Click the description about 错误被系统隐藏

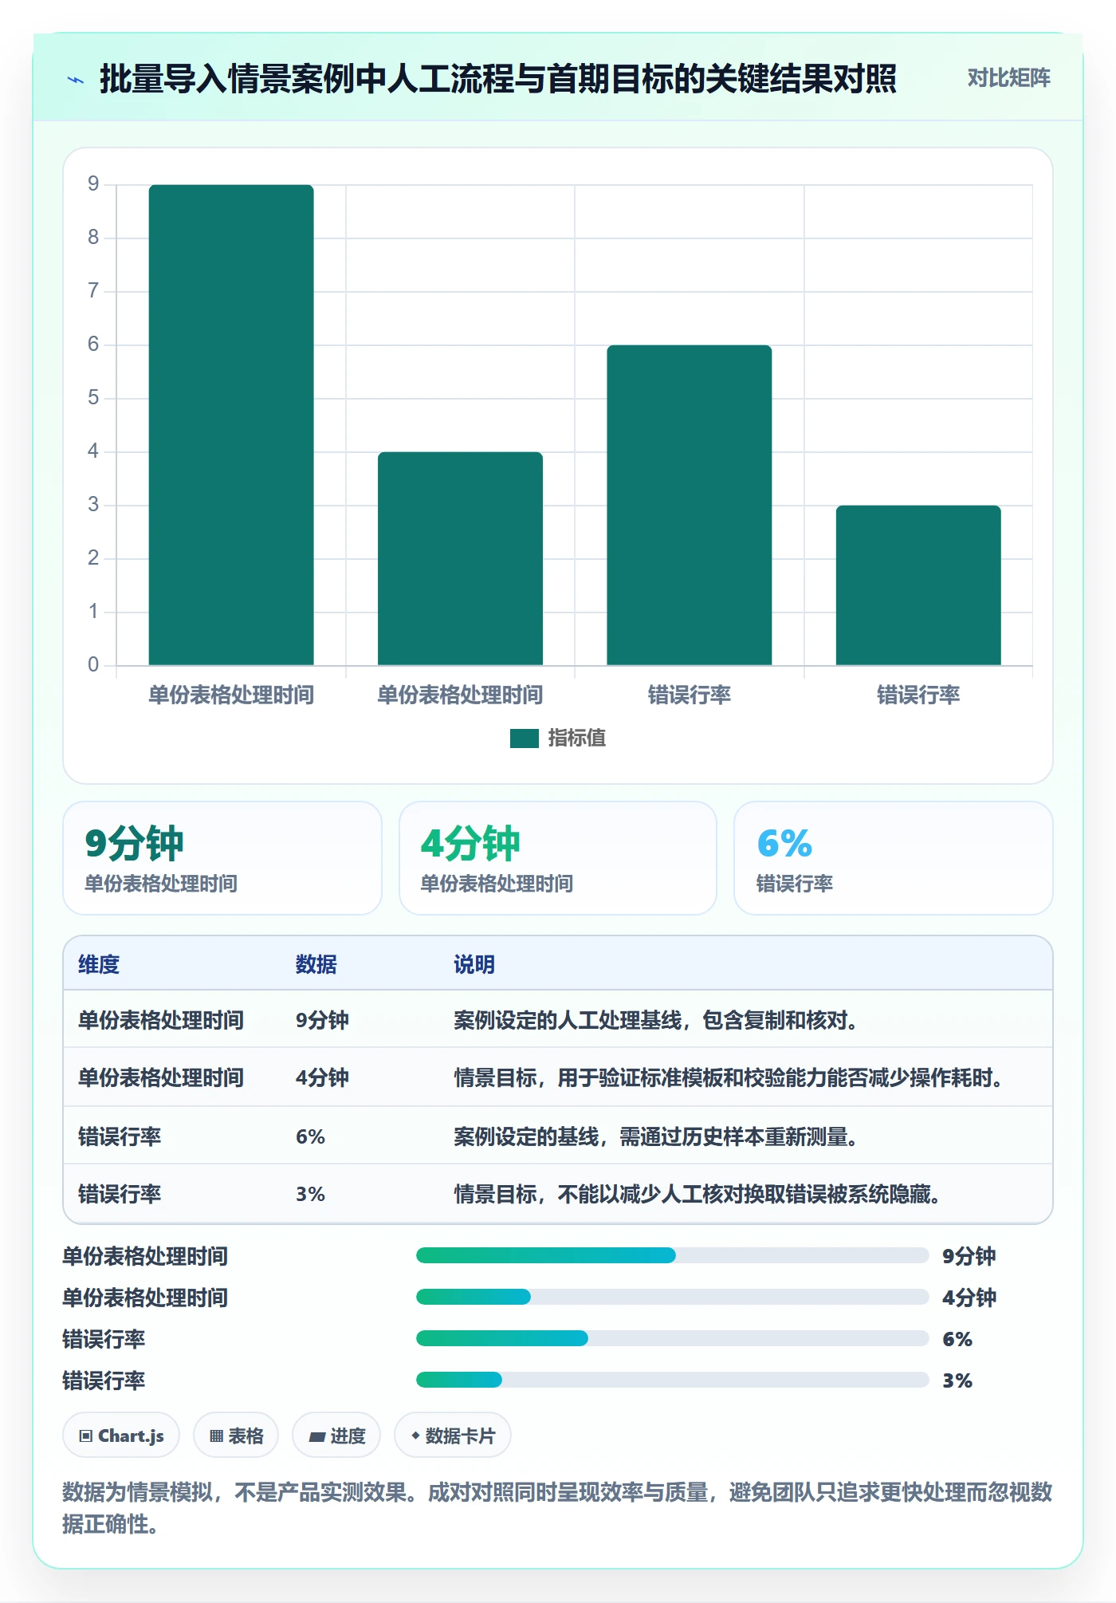pyautogui.click(x=697, y=1194)
